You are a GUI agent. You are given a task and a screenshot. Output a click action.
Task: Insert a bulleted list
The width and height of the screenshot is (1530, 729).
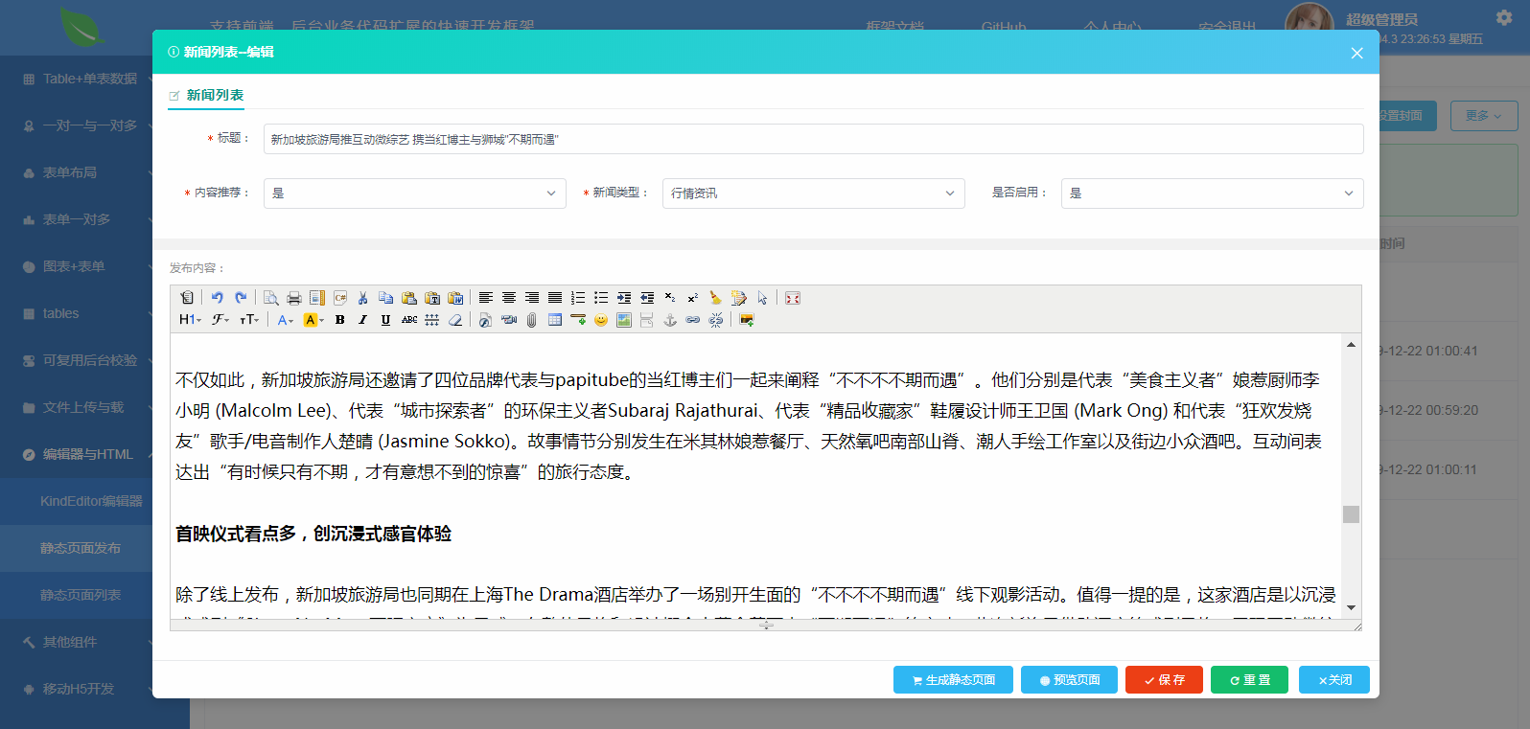tap(601, 298)
